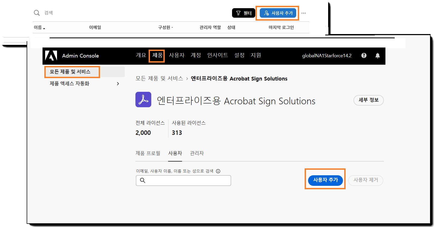The width and height of the screenshot is (434, 227).
Task: Select 모든 제품 및 서비스 in sidebar
Action: [x=84, y=72]
